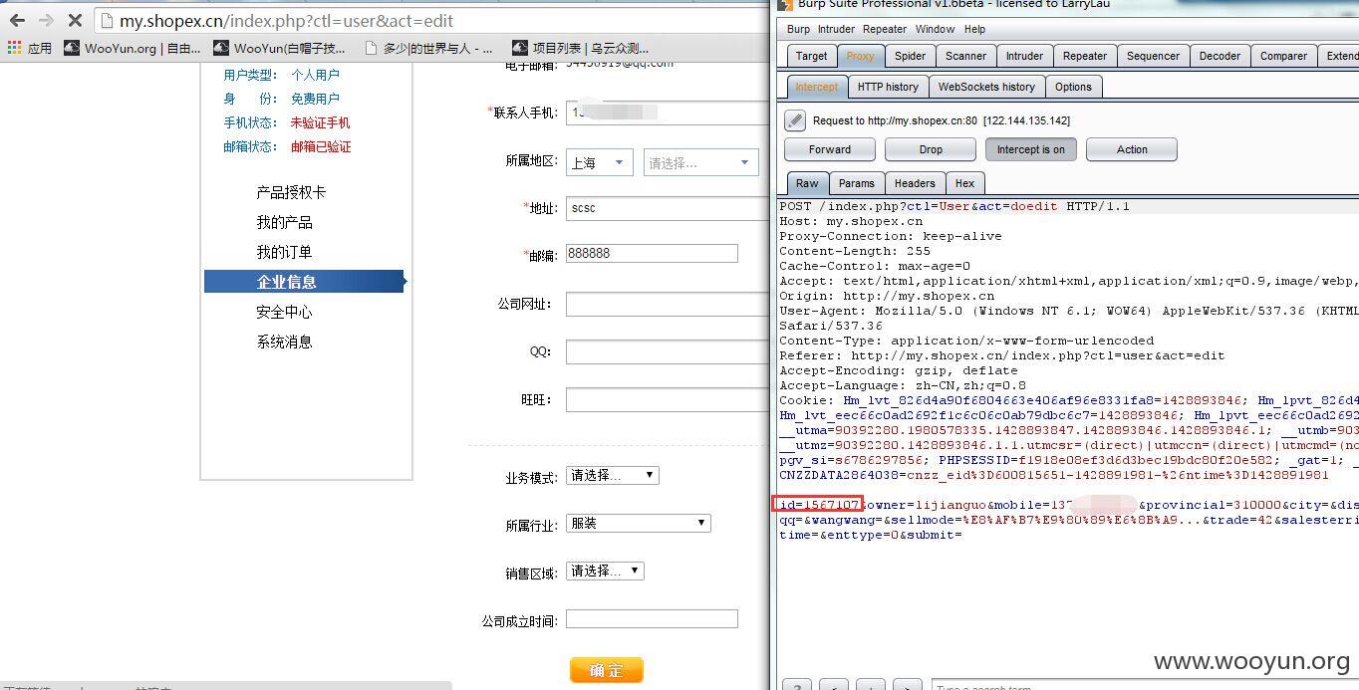Forward the intercepted request

click(830, 149)
